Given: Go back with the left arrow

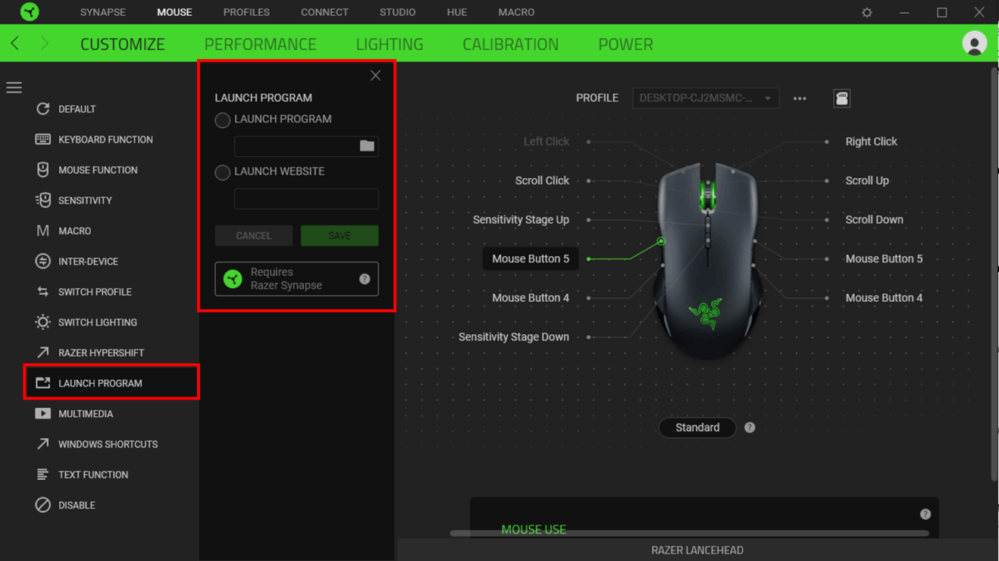Looking at the screenshot, I should 15,43.
